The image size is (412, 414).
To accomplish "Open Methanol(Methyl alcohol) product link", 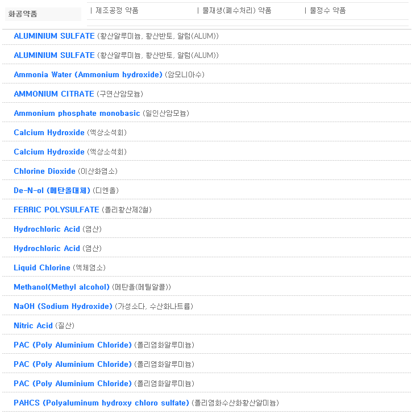I will point(61,287).
